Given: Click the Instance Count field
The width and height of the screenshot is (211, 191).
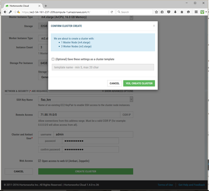Looking at the screenshot, I should 43,47.
